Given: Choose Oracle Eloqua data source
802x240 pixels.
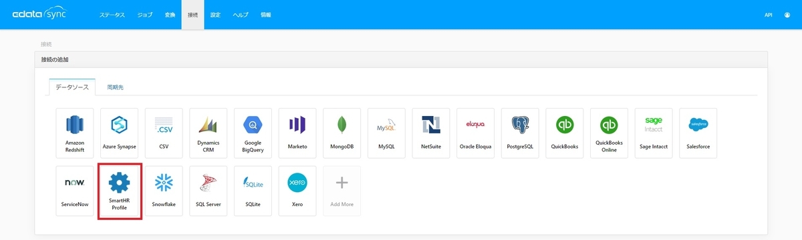Looking at the screenshot, I should [476, 133].
